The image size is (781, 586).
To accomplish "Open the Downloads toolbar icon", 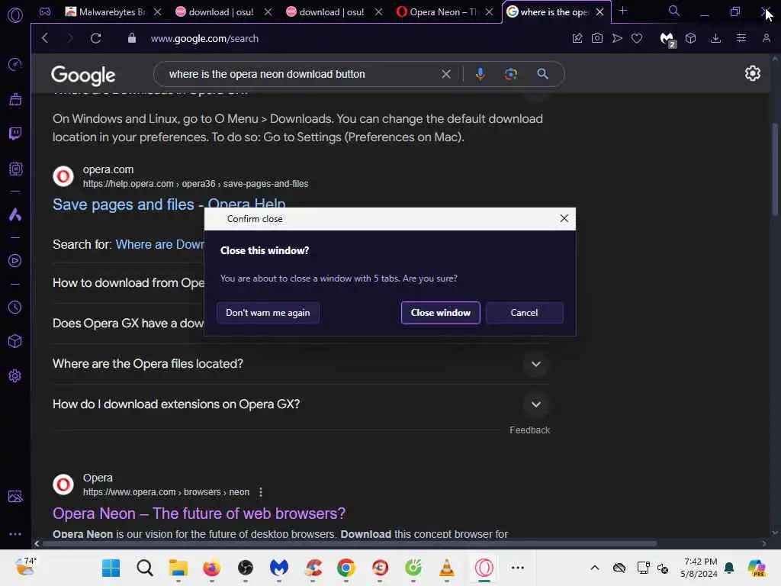I will (715, 38).
